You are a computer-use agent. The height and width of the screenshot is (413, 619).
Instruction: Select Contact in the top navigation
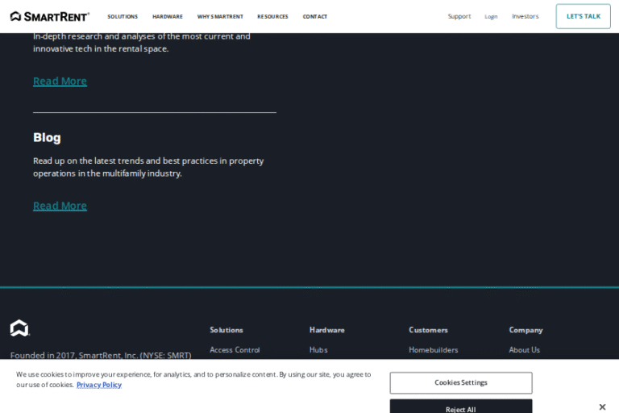point(315,16)
